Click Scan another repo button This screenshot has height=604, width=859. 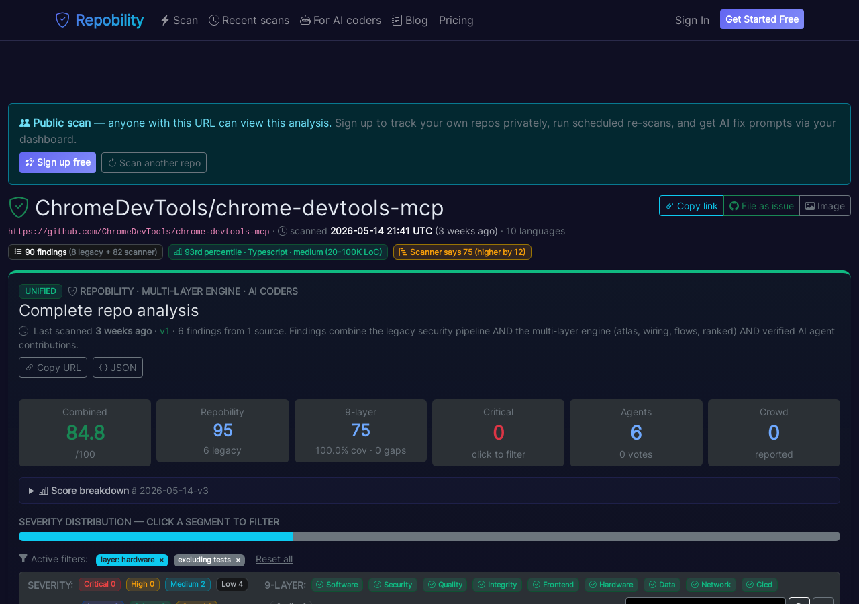tap(154, 162)
